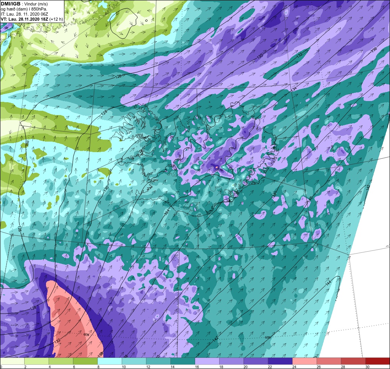Image resolution: width=390 pixels, height=369 pixels.
Task: Click the 18–20 m/s light purple legend swatch
Action: [x=232, y=361]
